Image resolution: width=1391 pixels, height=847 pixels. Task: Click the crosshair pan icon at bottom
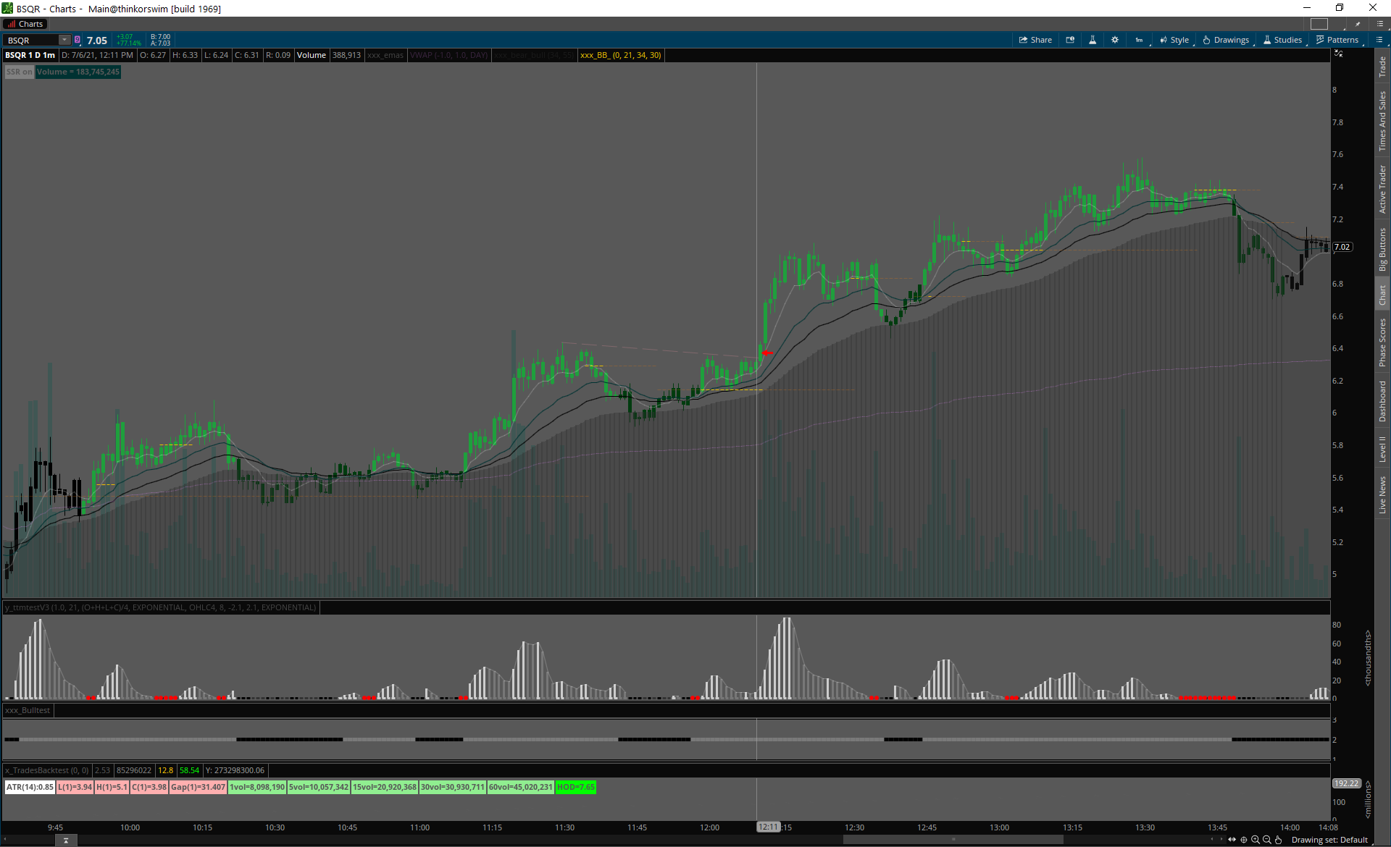pos(1244,840)
